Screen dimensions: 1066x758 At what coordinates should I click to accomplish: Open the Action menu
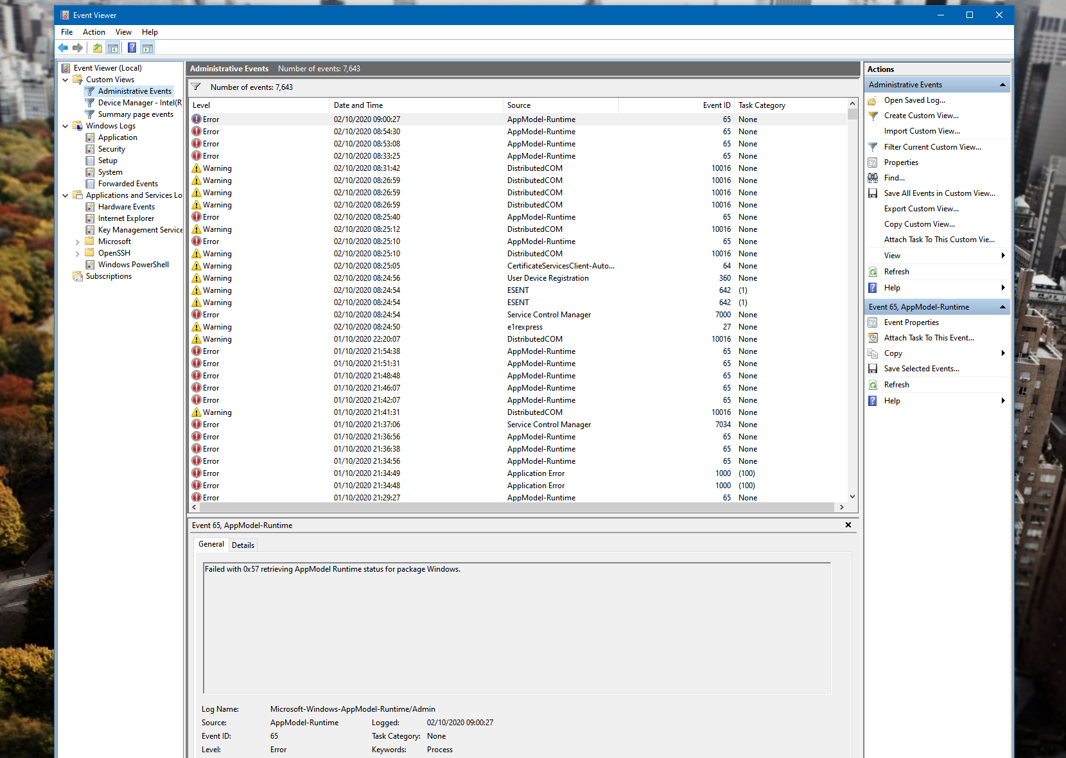coord(94,32)
